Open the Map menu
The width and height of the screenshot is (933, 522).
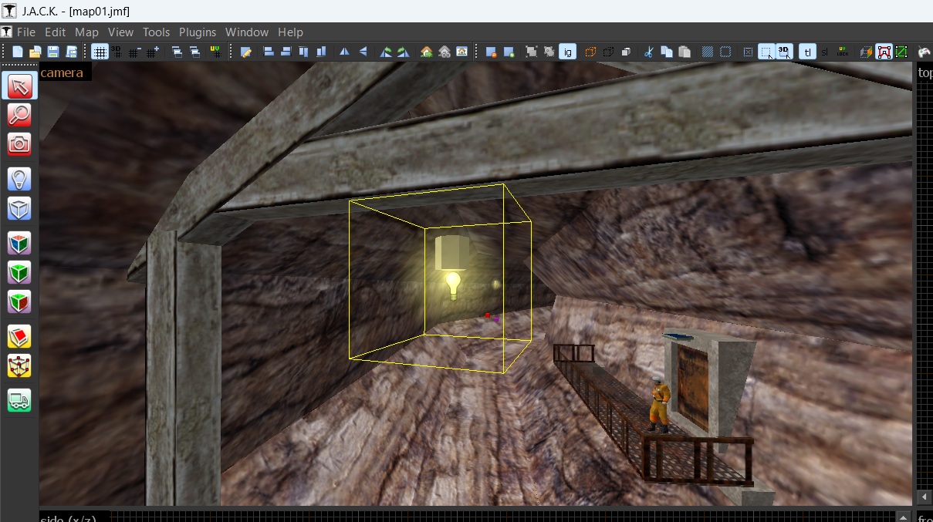click(86, 32)
